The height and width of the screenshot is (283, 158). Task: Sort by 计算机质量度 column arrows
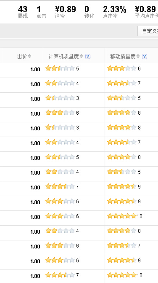pos(81,57)
